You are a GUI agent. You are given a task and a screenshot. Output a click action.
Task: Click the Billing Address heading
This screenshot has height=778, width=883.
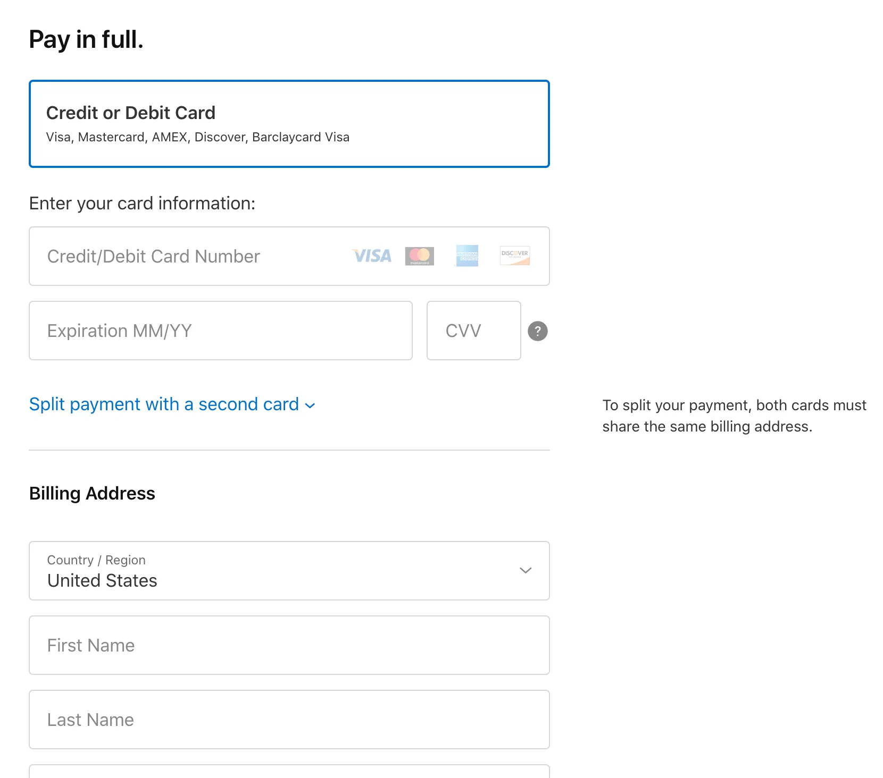pyautogui.click(x=92, y=494)
